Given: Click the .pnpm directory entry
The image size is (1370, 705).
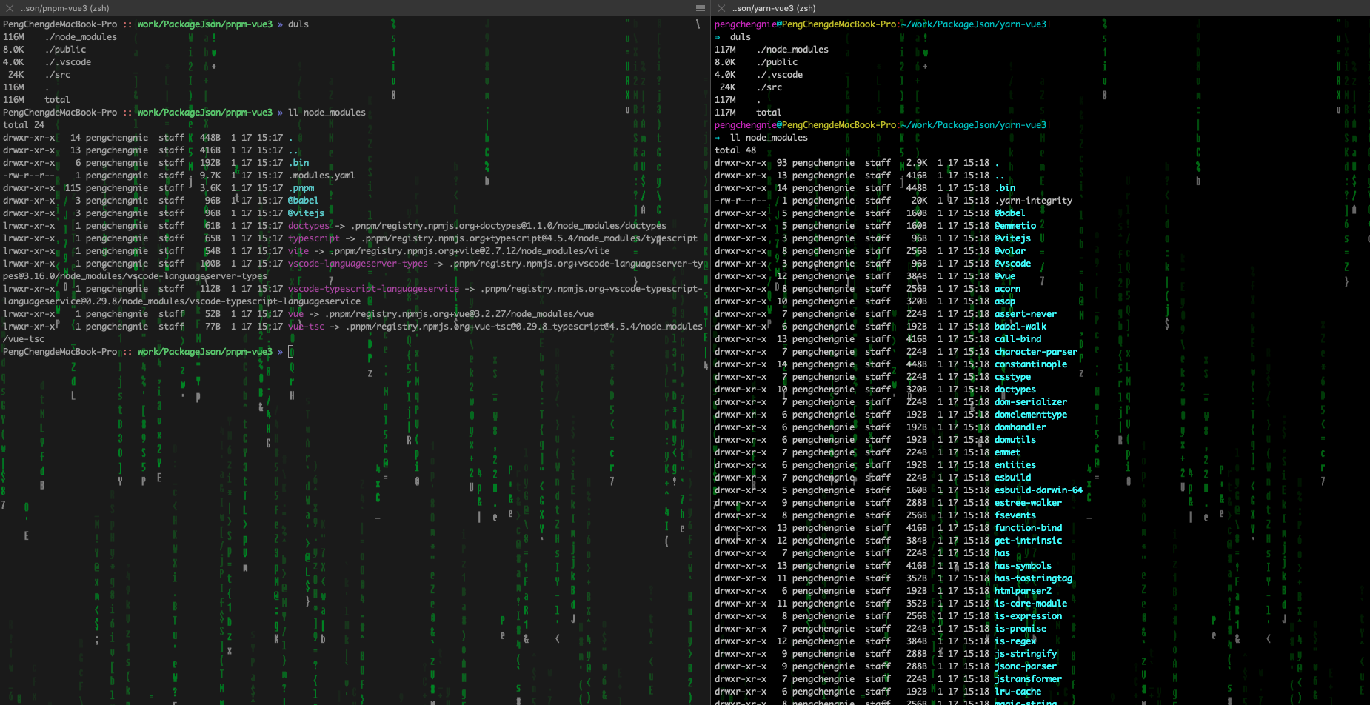Looking at the screenshot, I should 301,188.
